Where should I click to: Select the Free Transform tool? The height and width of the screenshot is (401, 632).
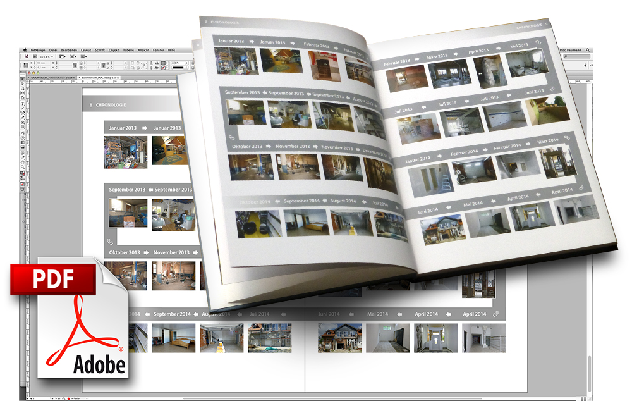(23, 137)
